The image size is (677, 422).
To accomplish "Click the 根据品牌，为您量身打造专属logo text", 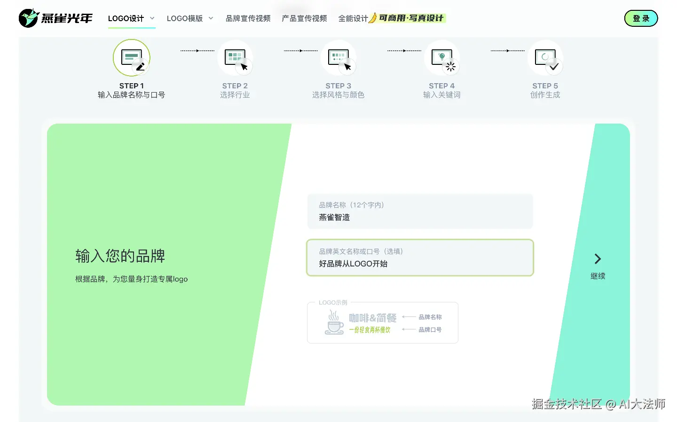I will tap(132, 279).
